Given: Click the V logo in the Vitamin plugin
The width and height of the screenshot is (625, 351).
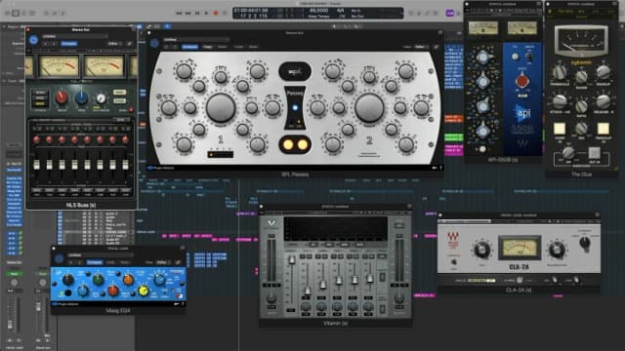Looking at the screenshot, I should (x=271, y=223).
